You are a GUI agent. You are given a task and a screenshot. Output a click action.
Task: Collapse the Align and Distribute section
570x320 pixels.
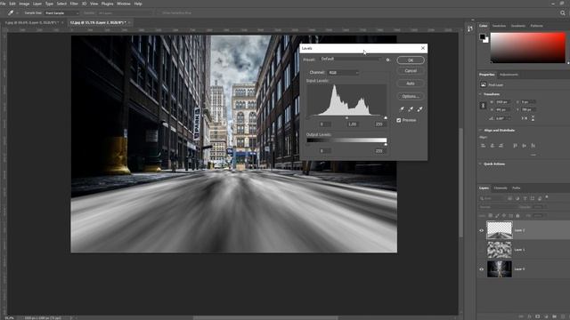tap(480, 131)
